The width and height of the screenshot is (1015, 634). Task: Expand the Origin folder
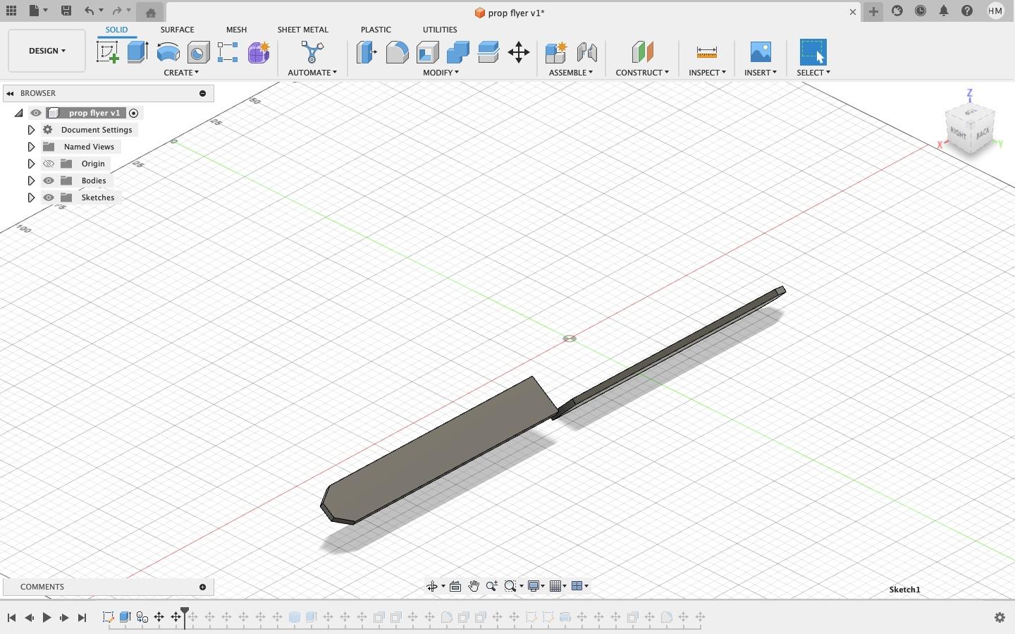pos(31,164)
